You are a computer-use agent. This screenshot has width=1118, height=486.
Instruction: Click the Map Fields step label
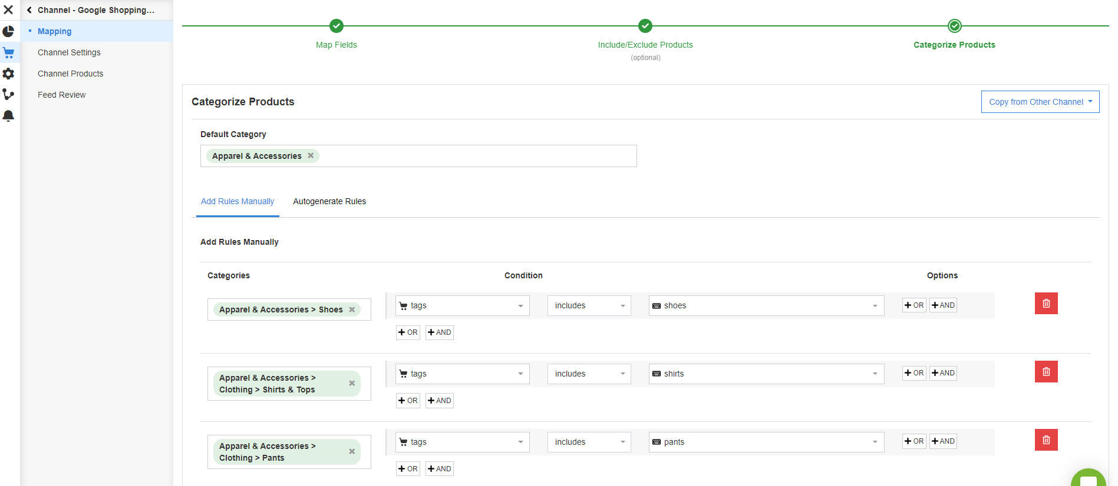pyautogui.click(x=337, y=45)
